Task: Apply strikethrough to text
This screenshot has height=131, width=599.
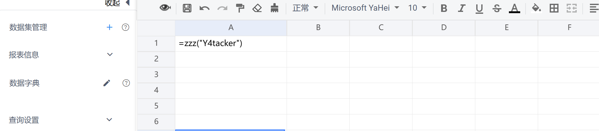Action: pyautogui.click(x=497, y=8)
